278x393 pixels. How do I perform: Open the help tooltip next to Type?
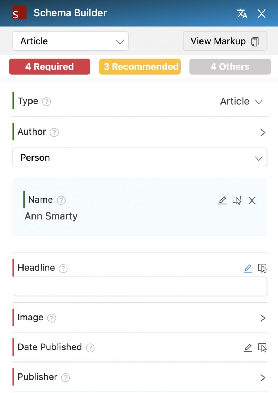point(47,102)
